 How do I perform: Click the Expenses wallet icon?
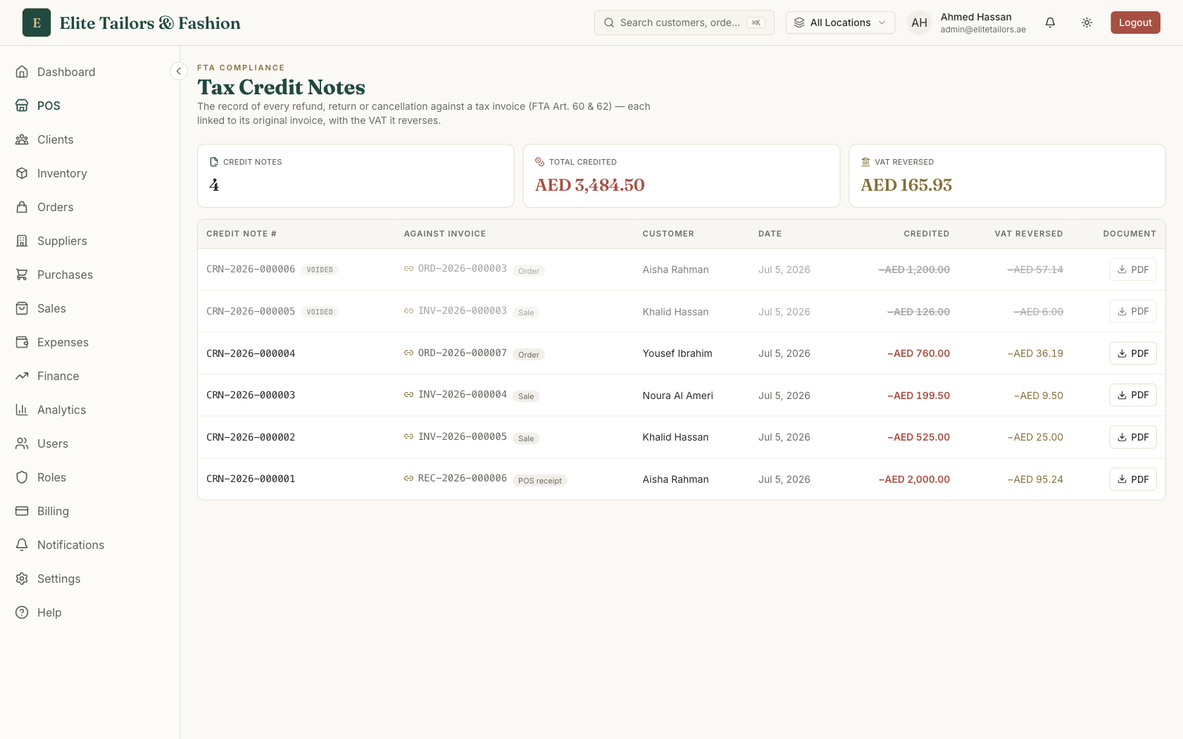pyautogui.click(x=22, y=342)
